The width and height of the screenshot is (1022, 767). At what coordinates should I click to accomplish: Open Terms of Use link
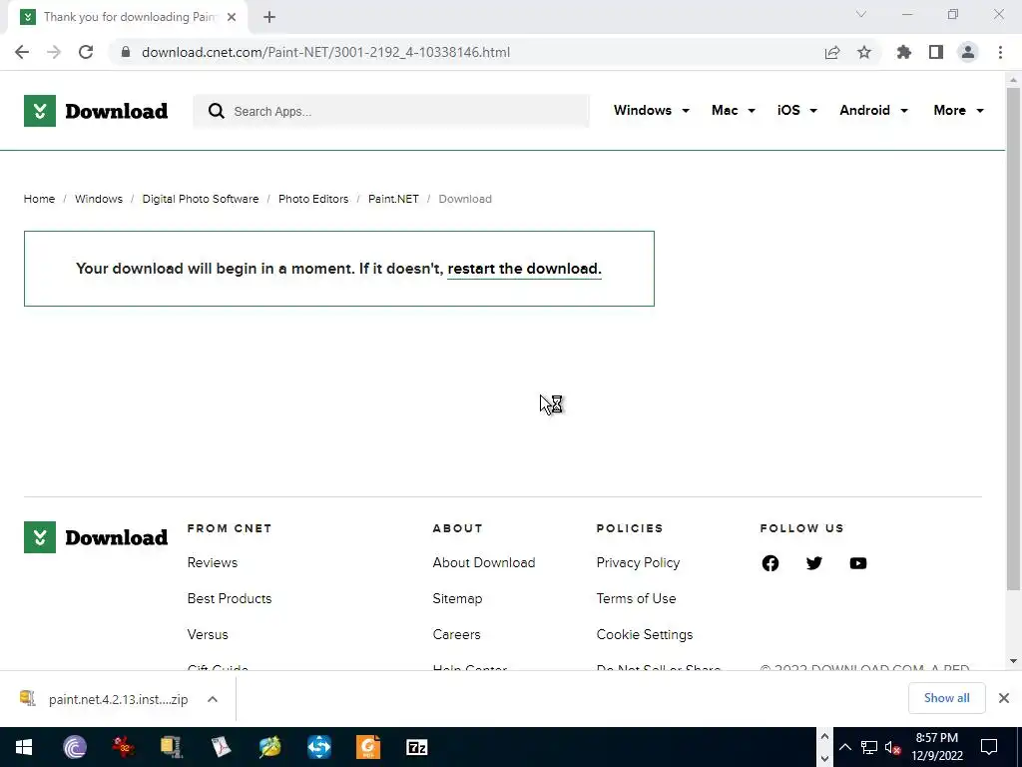pyautogui.click(x=636, y=599)
